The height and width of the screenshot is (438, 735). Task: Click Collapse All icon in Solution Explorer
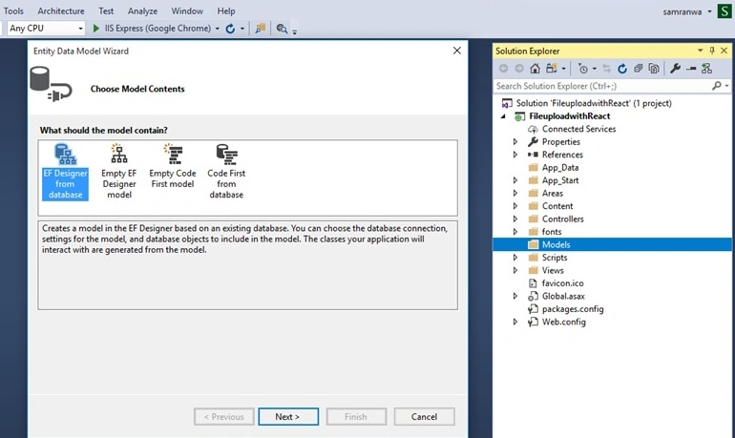coord(638,69)
